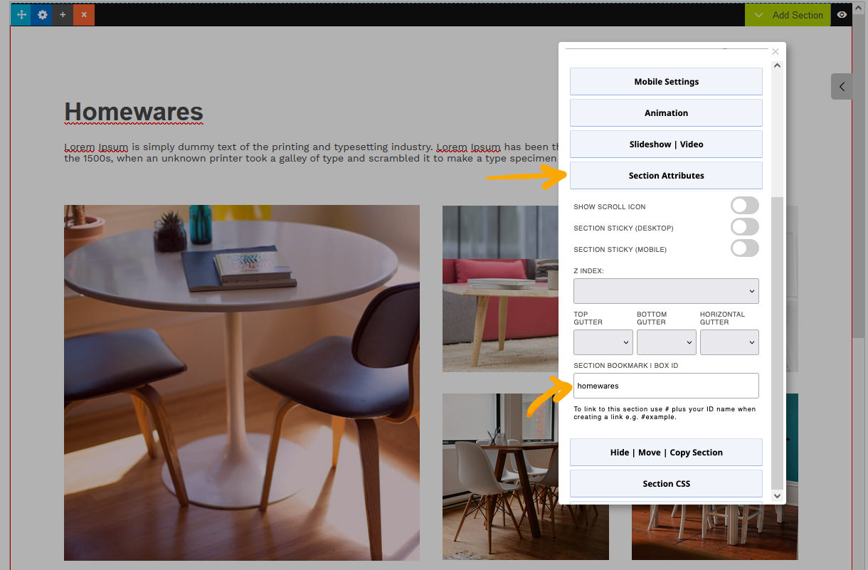Click the Section Bookmark ID input field
This screenshot has height=570, width=868.
click(x=666, y=386)
